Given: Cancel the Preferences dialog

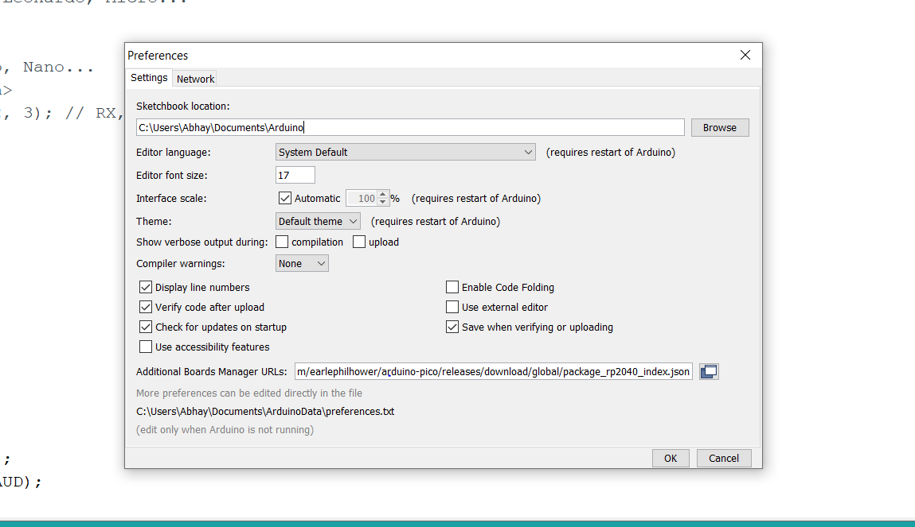Looking at the screenshot, I should point(724,459).
